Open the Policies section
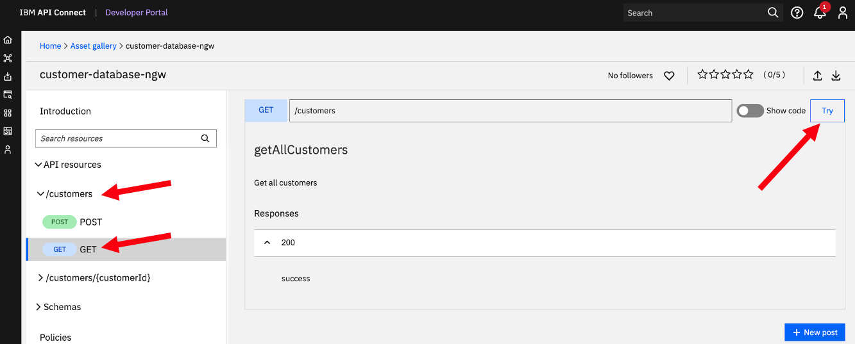The width and height of the screenshot is (855, 344). 55,337
